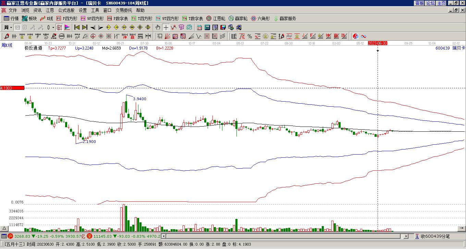Screen dimensions: 466x249
Task: Launch the 赢家轮 wheel tool
Action: click(238, 18)
